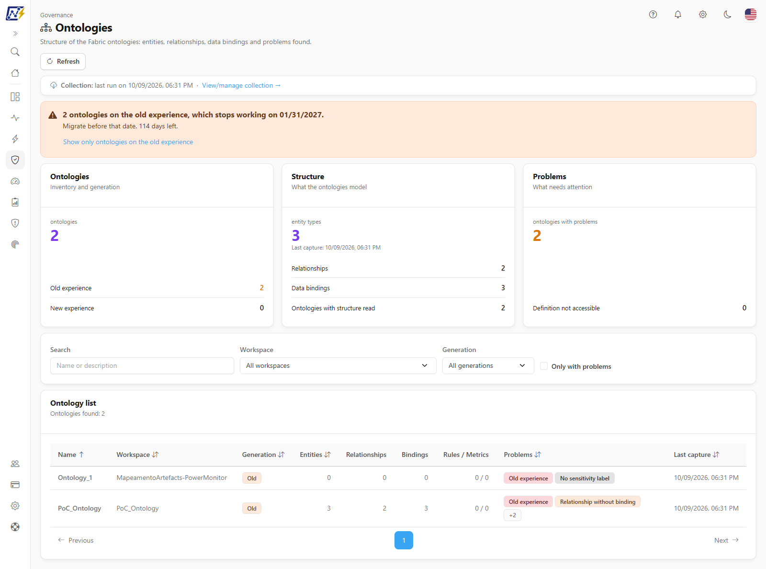766x569 pixels.
Task: Click the Name or description search field
Action: click(142, 365)
